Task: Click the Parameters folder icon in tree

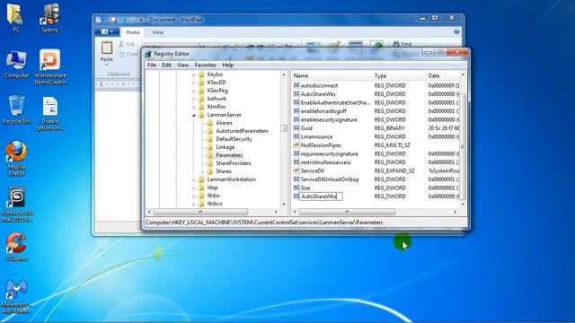Action: 209,155
